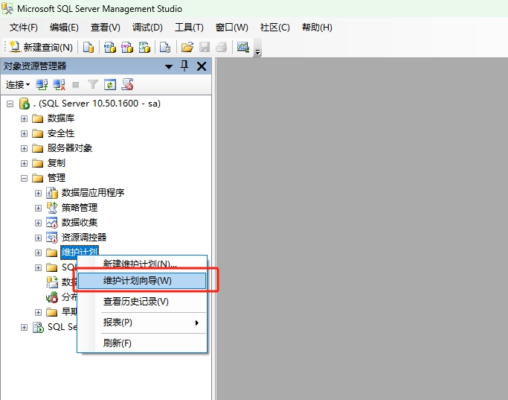
Task: Select the 数据库 tree item
Action: point(61,118)
